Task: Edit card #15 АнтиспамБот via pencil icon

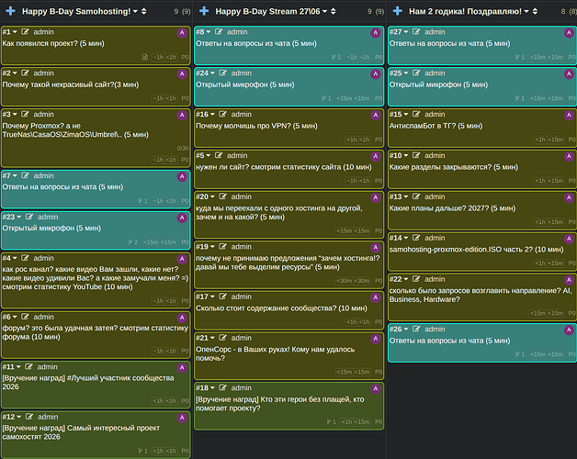Action: click(x=416, y=115)
